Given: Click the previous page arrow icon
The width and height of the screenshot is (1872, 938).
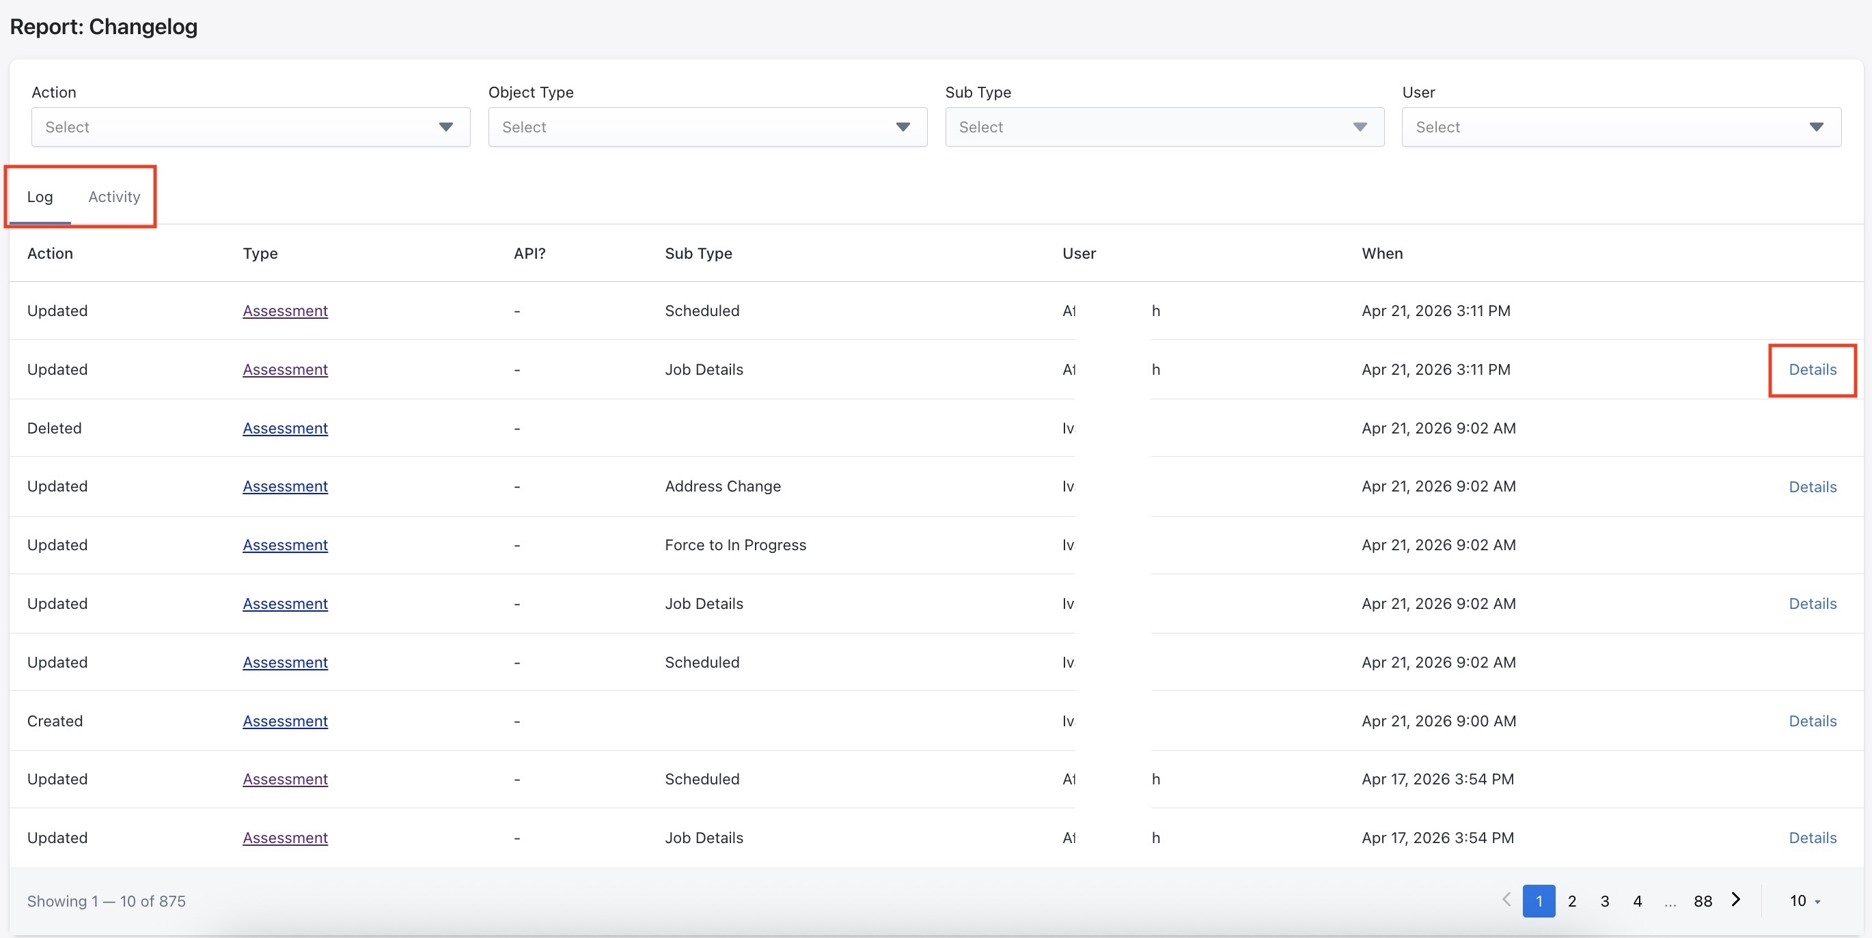Looking at the screenshot, I should tap(1506, 900).
